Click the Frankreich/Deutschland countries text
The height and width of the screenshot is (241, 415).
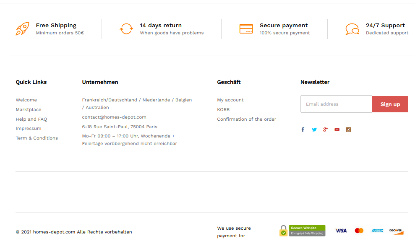[x=137, y=104]
